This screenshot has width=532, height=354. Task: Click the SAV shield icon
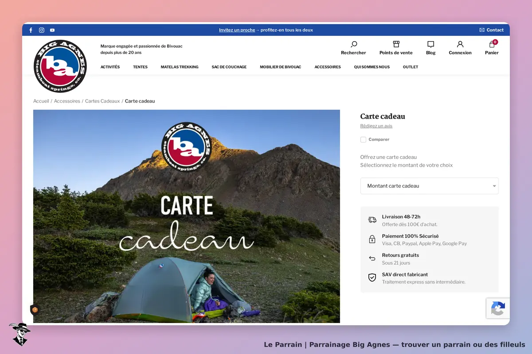click(x=372, y=278)
